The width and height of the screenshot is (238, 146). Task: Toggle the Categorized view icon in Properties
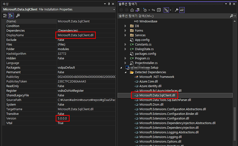[x=5, y=15]
